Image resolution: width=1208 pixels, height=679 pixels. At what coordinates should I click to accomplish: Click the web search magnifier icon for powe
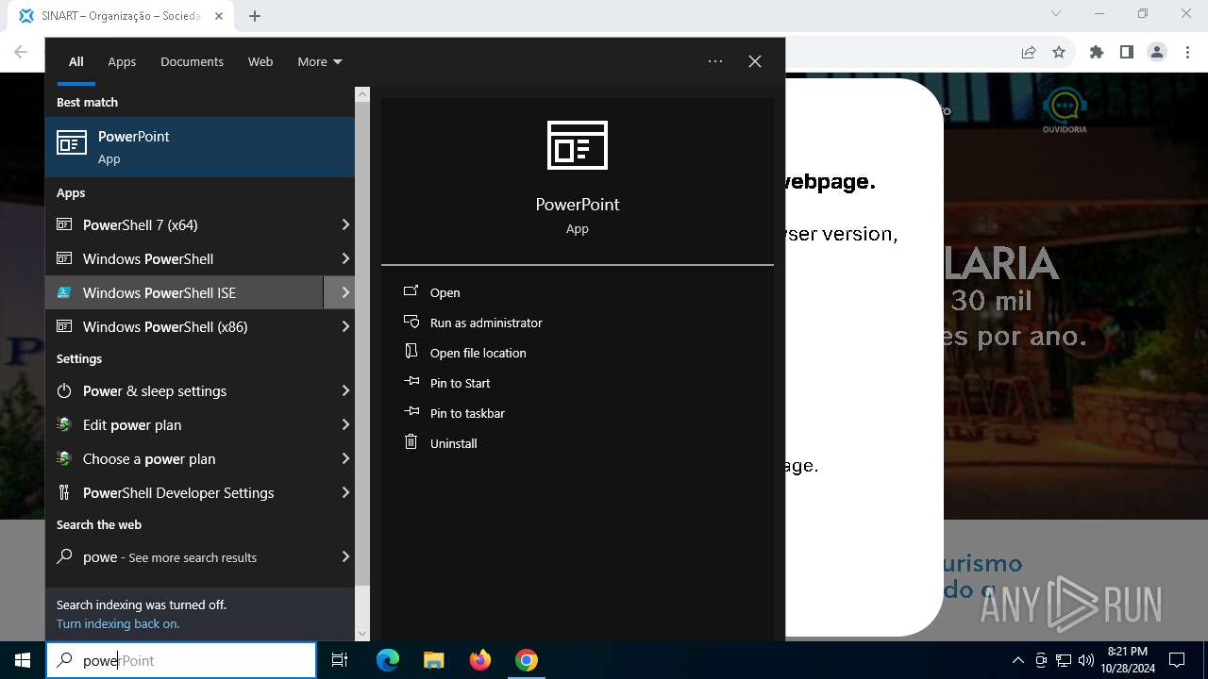point(64,556)
